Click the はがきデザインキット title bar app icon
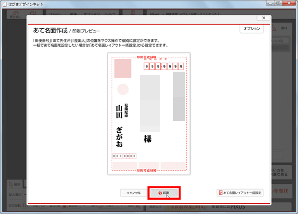The image size is (298, 214). point(5,4)
